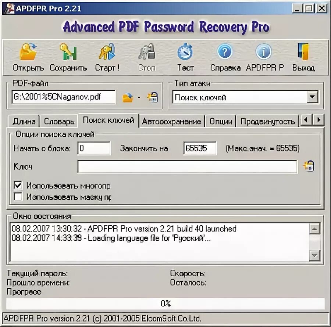Click the Прошло времени label
Screen dimensions: 331x327
(38, 283)
